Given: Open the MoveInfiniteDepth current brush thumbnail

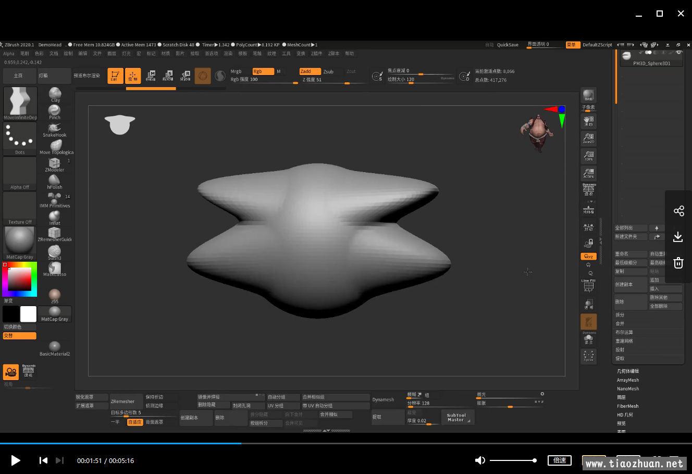Looking at the screenshot, I should [20, 103].
